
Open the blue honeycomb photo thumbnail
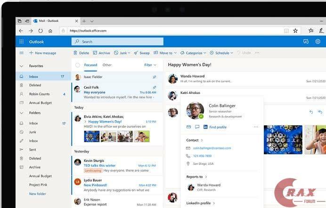coord(283,139)
